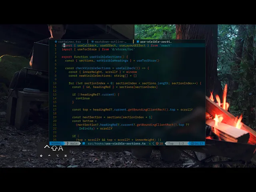
Task: Click newVisibleSections on line 8
Action: pos(94,76)
